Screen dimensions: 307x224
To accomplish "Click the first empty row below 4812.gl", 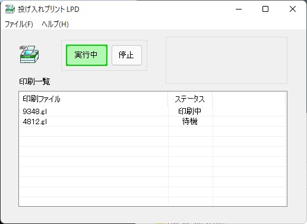I will point(153,131).
